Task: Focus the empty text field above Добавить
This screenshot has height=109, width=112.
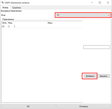Action: tap(97, 47)
